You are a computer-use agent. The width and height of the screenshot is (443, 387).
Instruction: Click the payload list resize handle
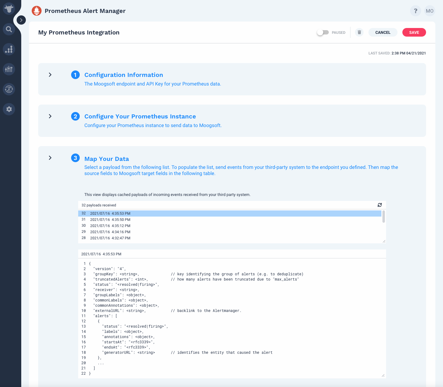coord(384,241)
